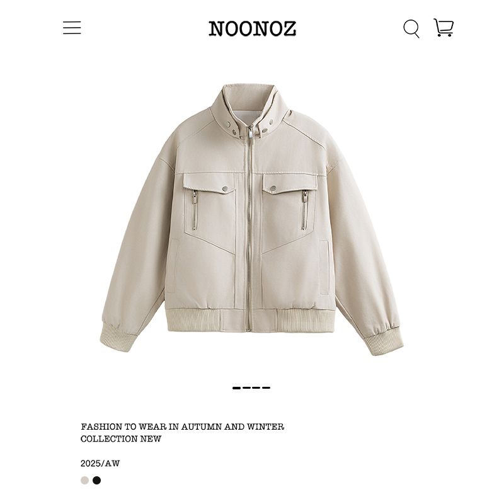
Task: Open the shopping cart
Action: (444, 27)
